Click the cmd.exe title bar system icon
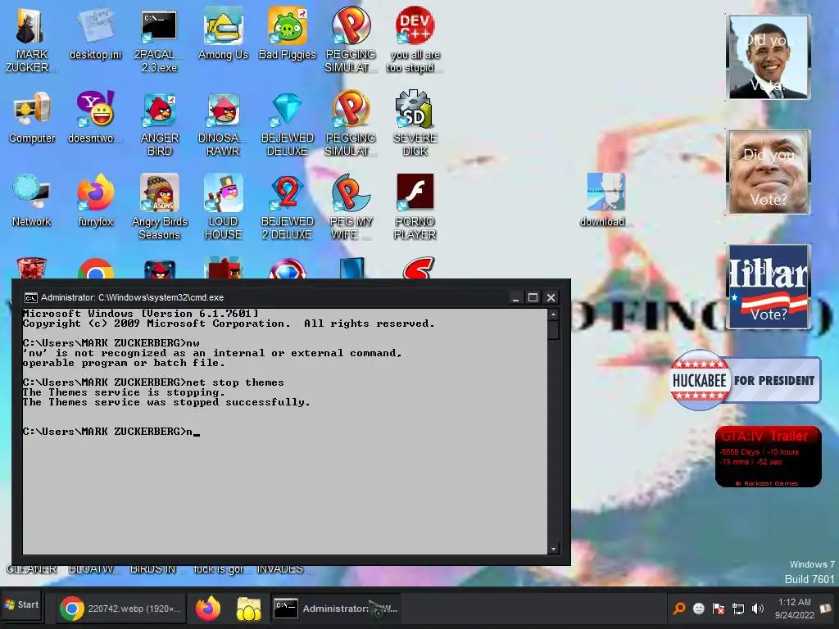Viewport: 839px width, 629px height. pos(31,298)
